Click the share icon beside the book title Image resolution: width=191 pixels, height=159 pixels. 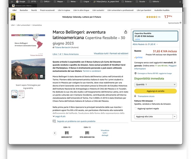126,32
